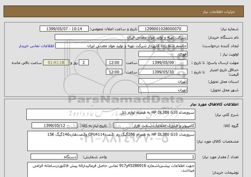Click the buyer notes text box
This screenshot has height=177, width=251.
(x=111, y=170)
